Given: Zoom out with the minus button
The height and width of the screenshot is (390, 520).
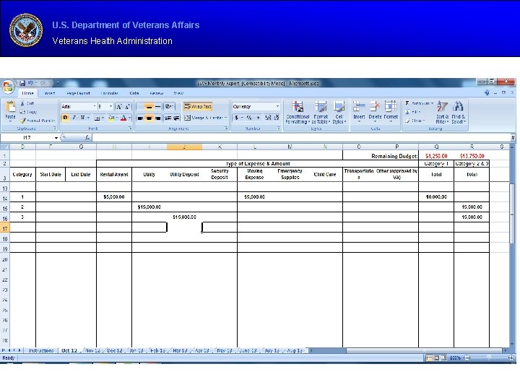Looking at the screenshot, I should tap(467, 357).
